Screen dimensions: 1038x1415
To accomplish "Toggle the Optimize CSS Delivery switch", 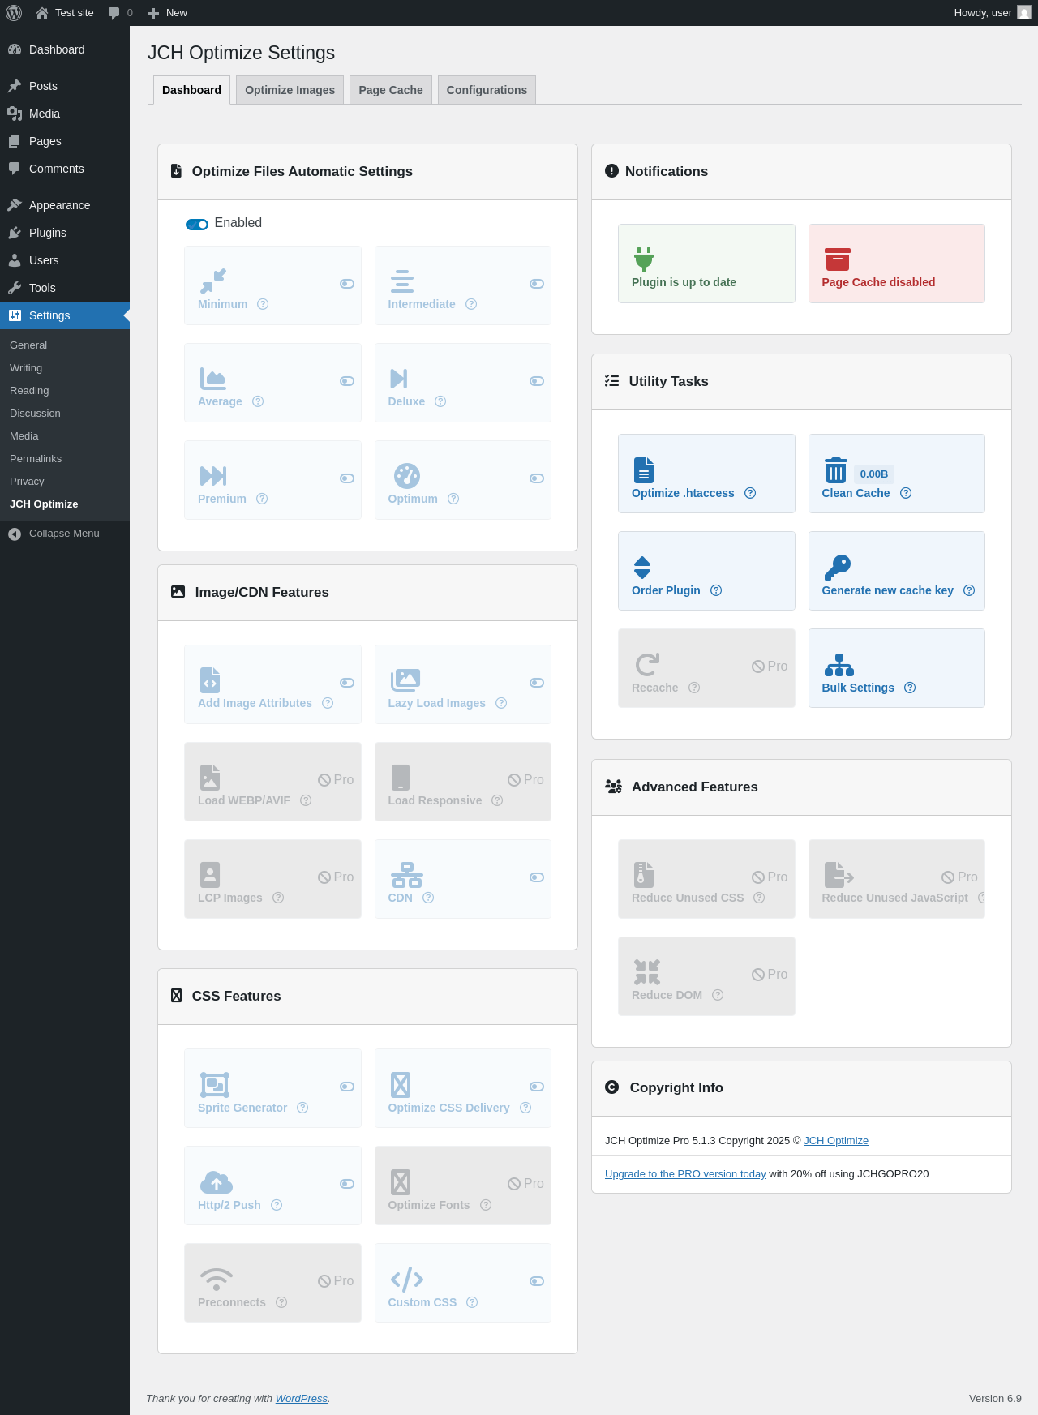I will 537,1087.
